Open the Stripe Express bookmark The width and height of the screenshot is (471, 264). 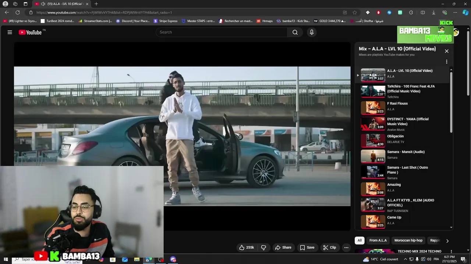(x=166, y=21)
